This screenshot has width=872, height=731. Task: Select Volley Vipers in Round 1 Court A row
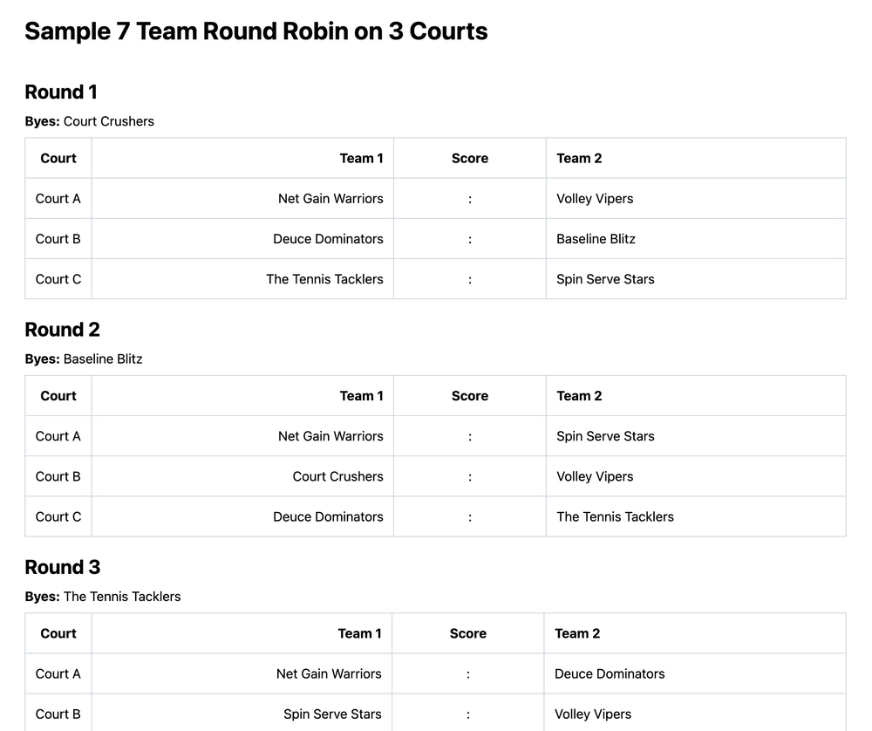pos(595,199)
